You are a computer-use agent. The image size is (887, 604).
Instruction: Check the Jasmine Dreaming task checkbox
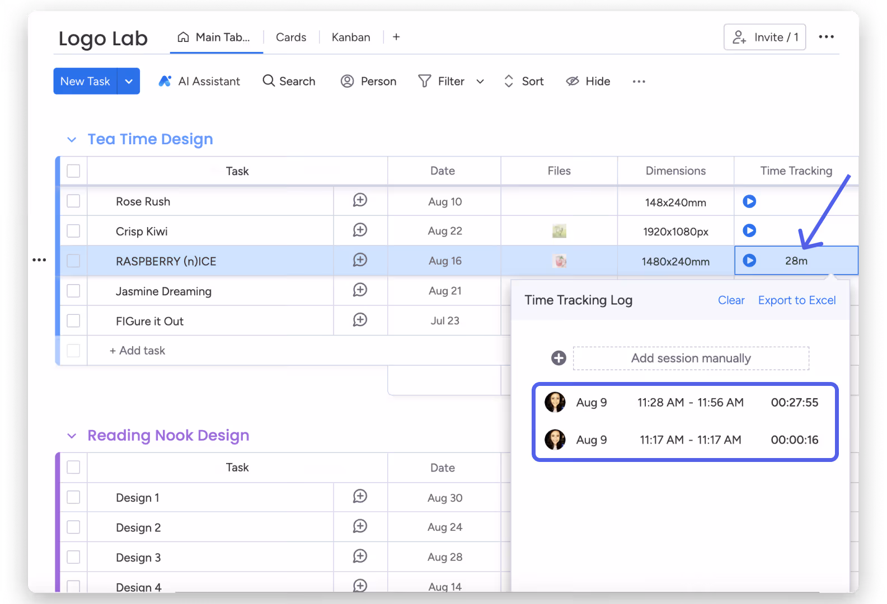[73, 291]
